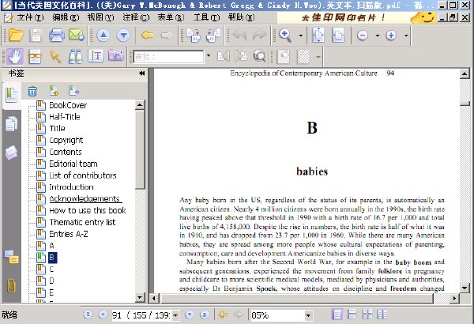Jump to last page button in status bar
The width and height of the screenshot is (474, 324).
coord(205,315)
